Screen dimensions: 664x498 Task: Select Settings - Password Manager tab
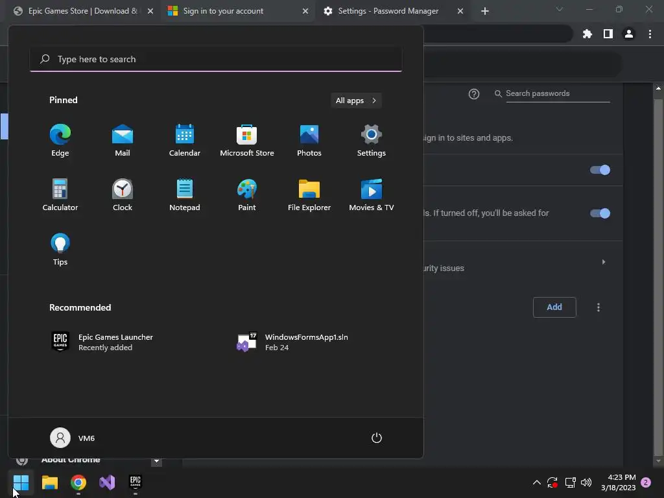tap(393, 11)
